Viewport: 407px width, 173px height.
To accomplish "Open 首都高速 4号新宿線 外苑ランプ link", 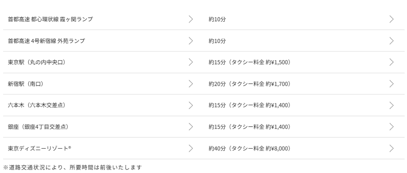I will coord(47,41).
